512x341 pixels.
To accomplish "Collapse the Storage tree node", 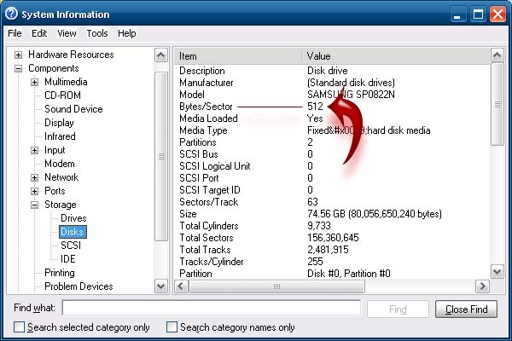I will tap(35, 205).
